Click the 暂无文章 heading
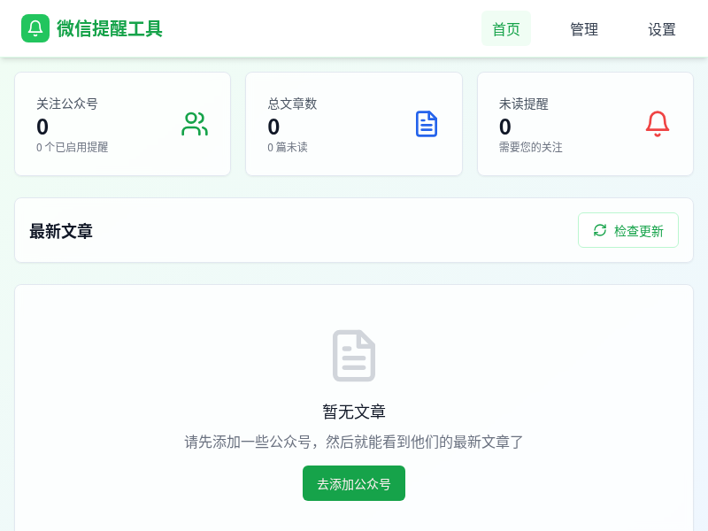Viewport: 708px width, 531px height. [354, 412]
